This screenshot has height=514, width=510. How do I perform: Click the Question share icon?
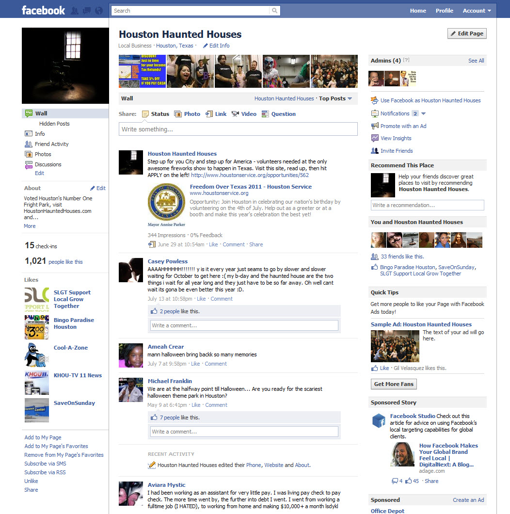click(265, 114)
